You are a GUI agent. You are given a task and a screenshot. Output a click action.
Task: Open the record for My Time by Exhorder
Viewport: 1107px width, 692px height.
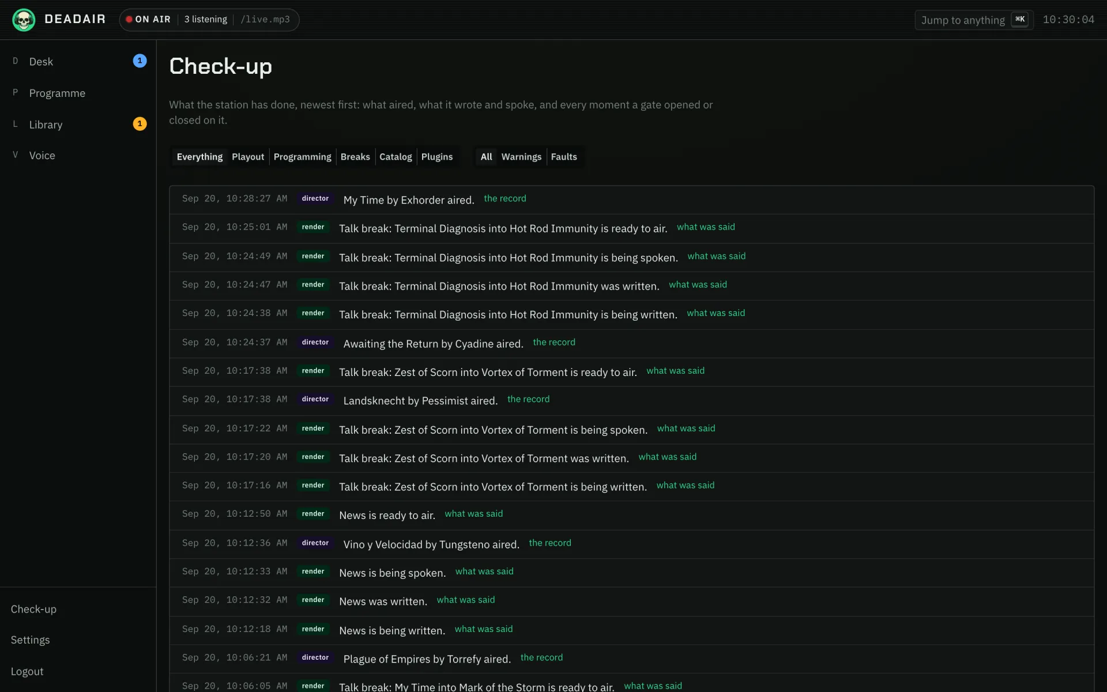505,198
